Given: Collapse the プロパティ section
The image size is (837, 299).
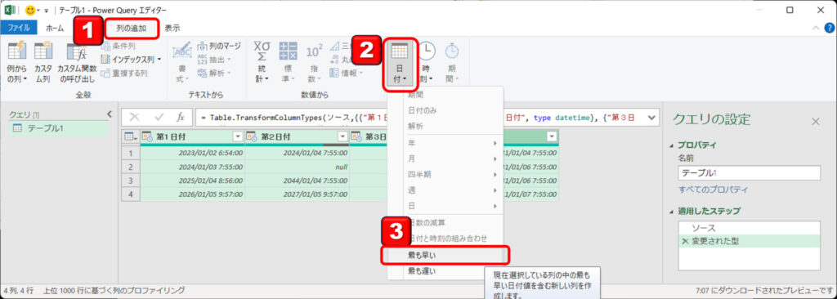Looking at the screenshot, I should point(672,145).
